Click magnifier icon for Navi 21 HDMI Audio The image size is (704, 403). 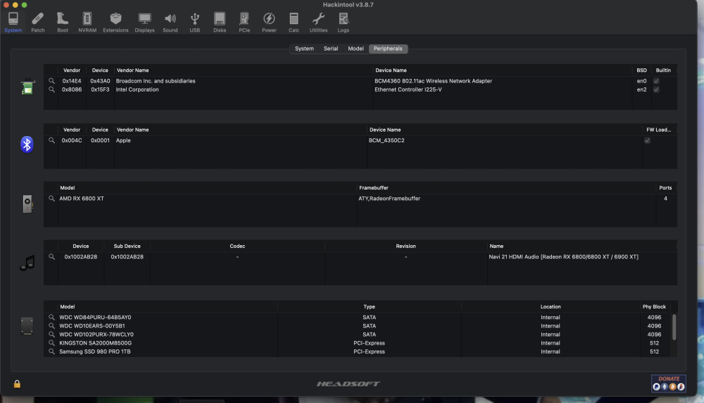click(51, 256)
